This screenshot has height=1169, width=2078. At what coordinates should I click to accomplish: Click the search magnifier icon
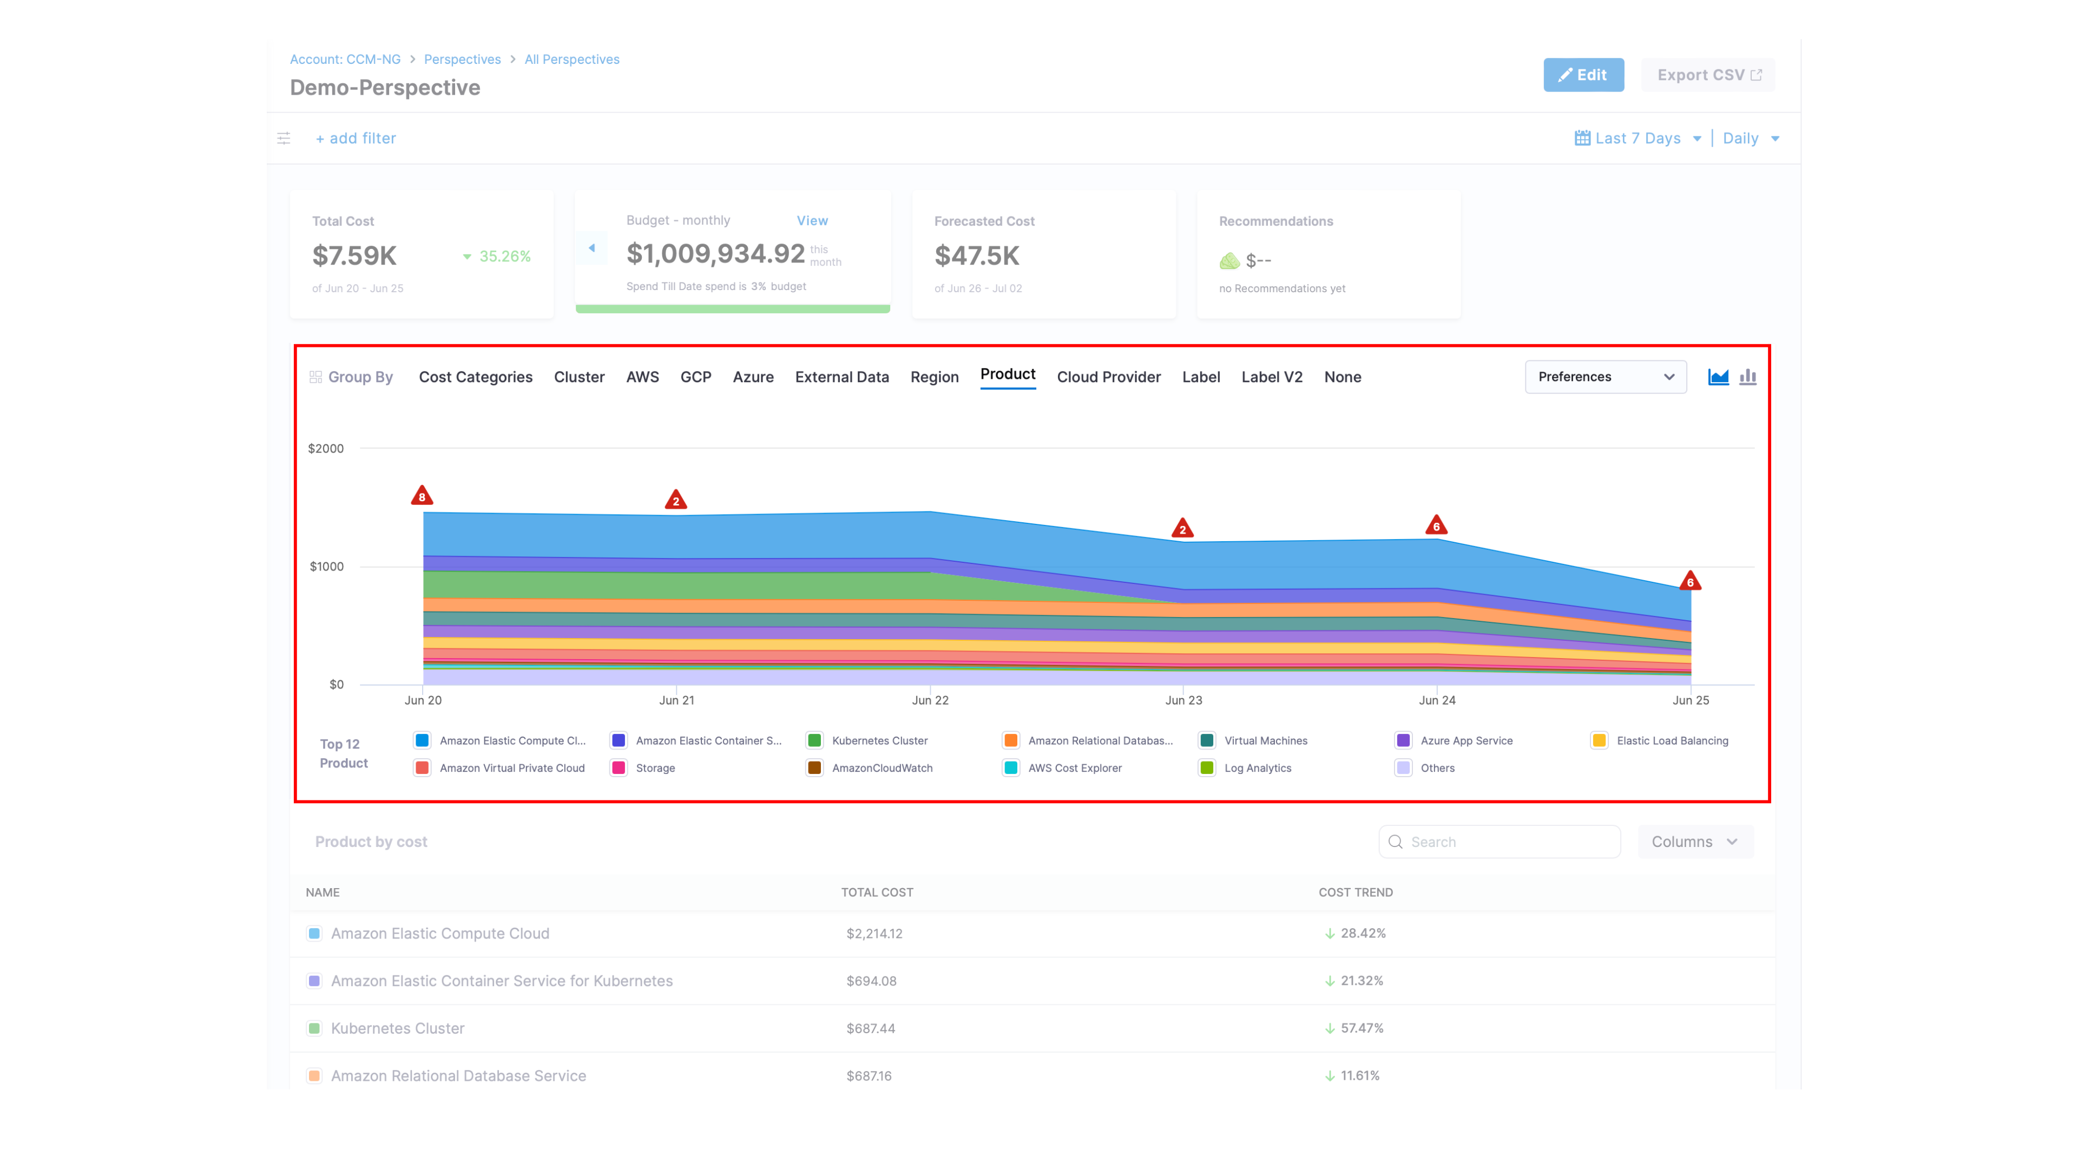click(x=1396, y=842)
